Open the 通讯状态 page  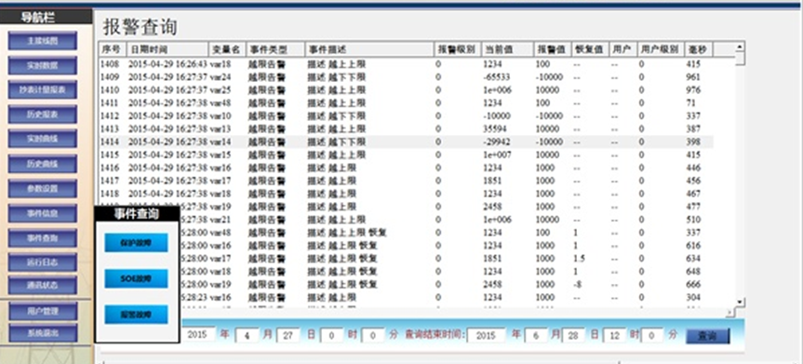point(43,285)
